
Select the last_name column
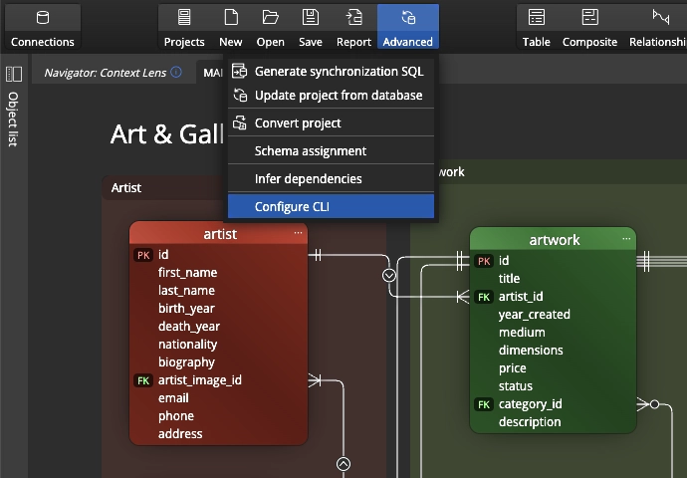[186, 291]
